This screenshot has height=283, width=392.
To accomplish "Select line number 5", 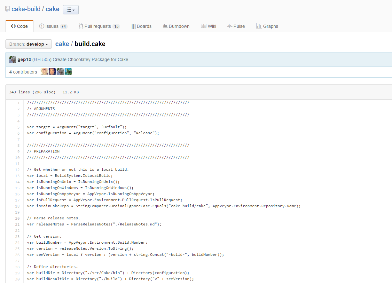I will tap(18, 127).
